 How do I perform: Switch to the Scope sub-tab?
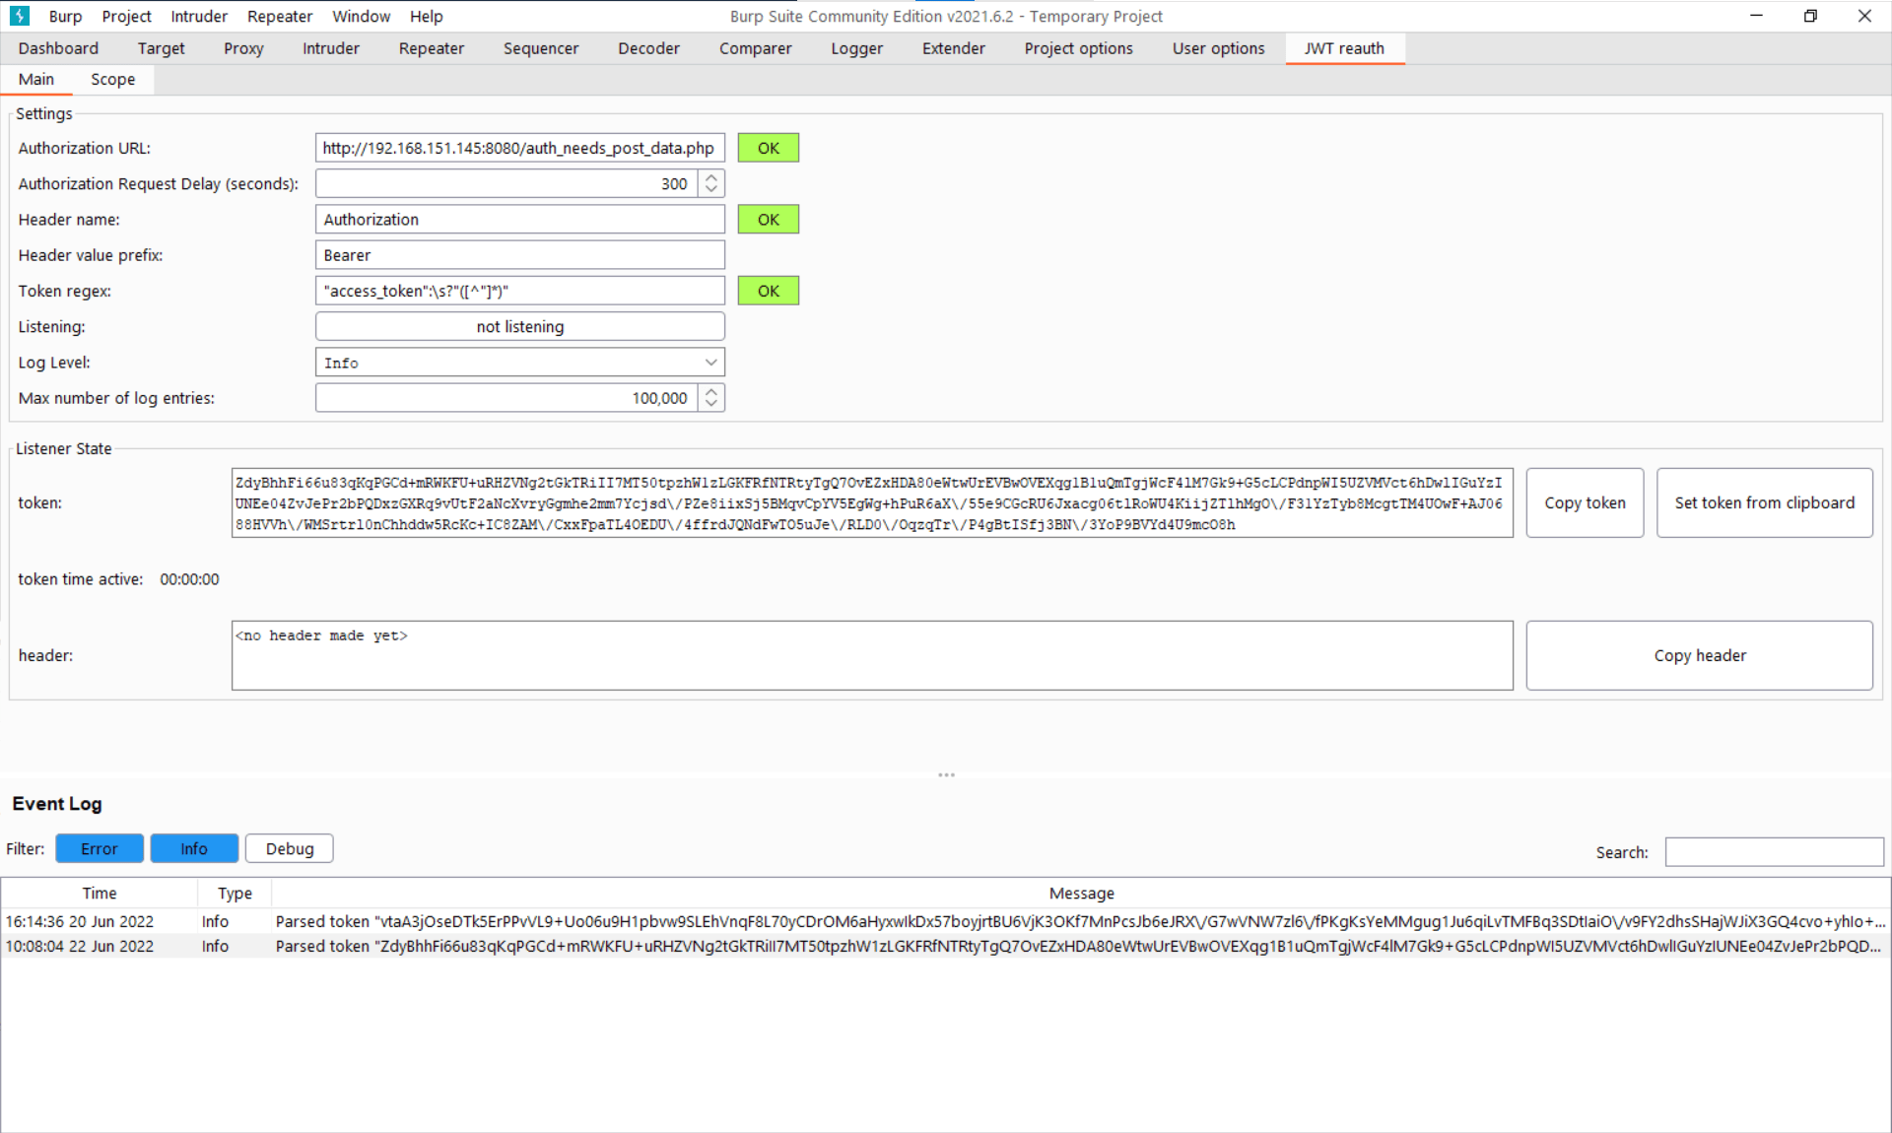tap(112, 79)
